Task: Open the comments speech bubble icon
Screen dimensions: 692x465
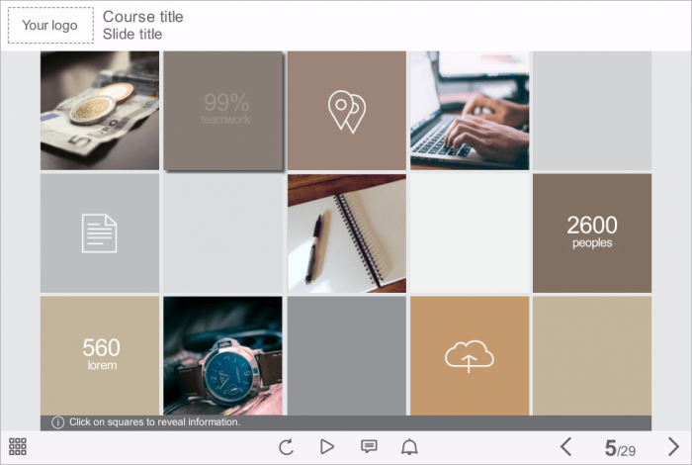Action: click(x=369, y=446)
